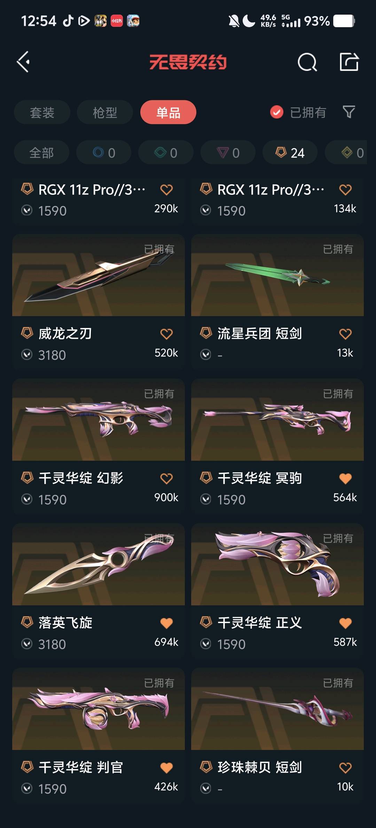Screen dimensions: 376x828
Task: Unlike the 千灵华绽 冥驹 heart
Action: click(345, 478)
